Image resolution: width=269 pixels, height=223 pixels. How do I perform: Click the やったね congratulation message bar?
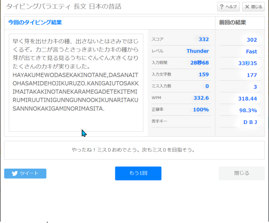[134, 150]
